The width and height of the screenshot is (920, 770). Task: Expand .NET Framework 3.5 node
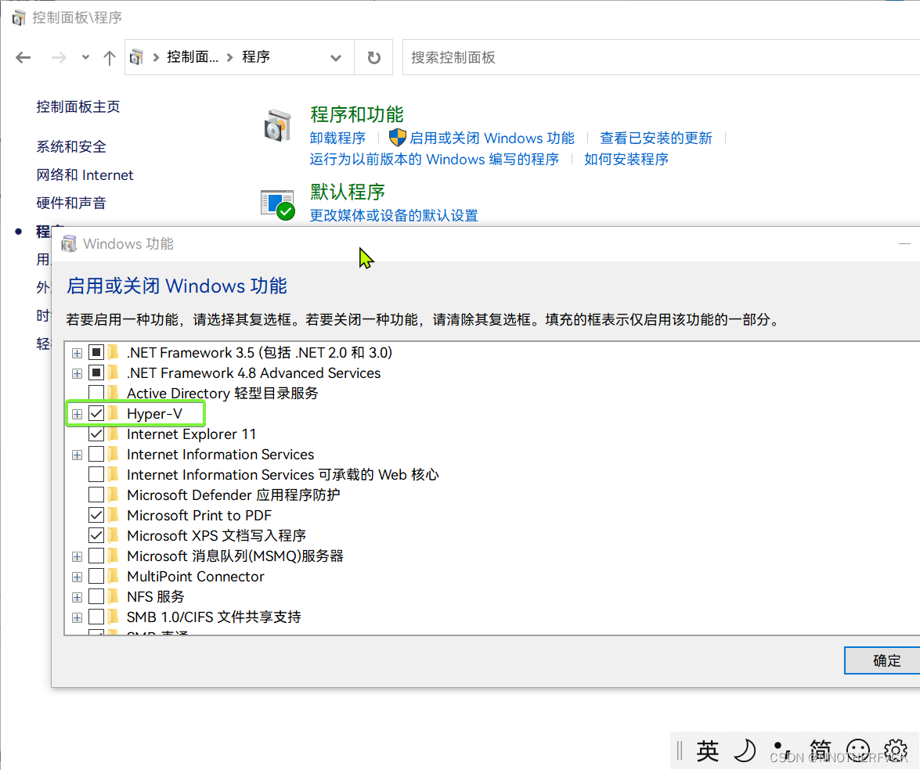[x=77, y=353]
